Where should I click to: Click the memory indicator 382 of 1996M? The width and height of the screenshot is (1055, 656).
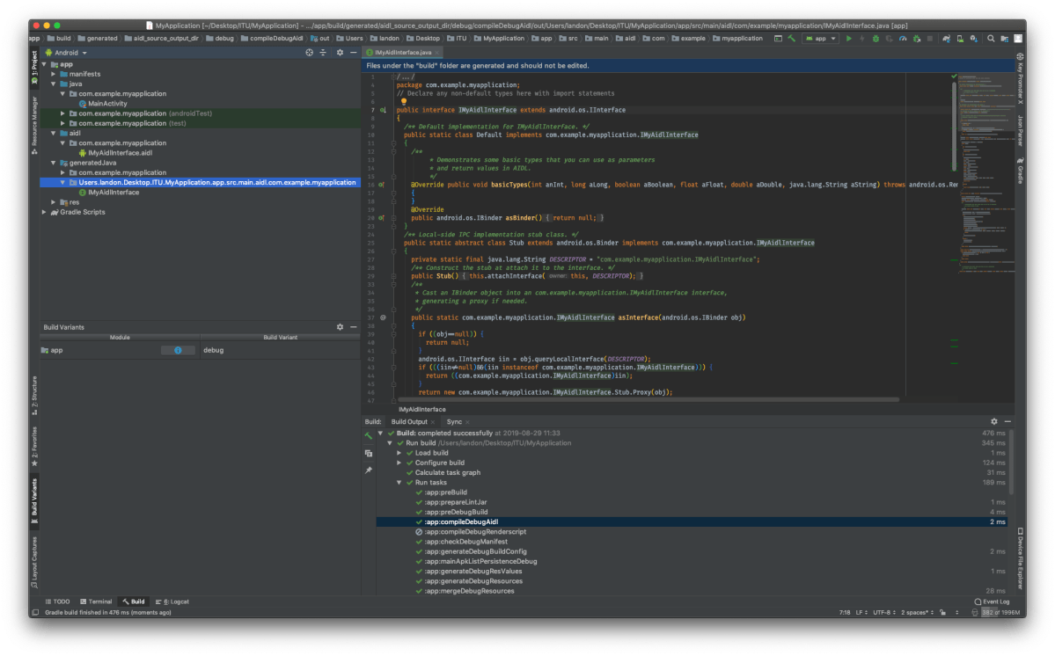(x=1000, y=612)
